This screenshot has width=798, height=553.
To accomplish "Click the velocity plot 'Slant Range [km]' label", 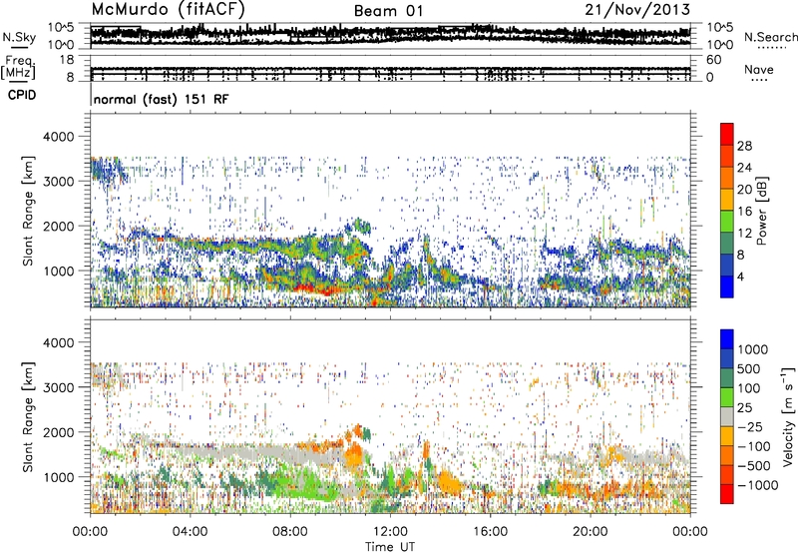I will pos(28,416).
